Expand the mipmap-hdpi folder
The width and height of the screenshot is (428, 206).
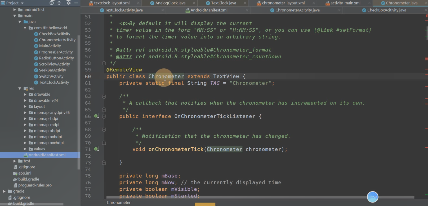point(25,119)
